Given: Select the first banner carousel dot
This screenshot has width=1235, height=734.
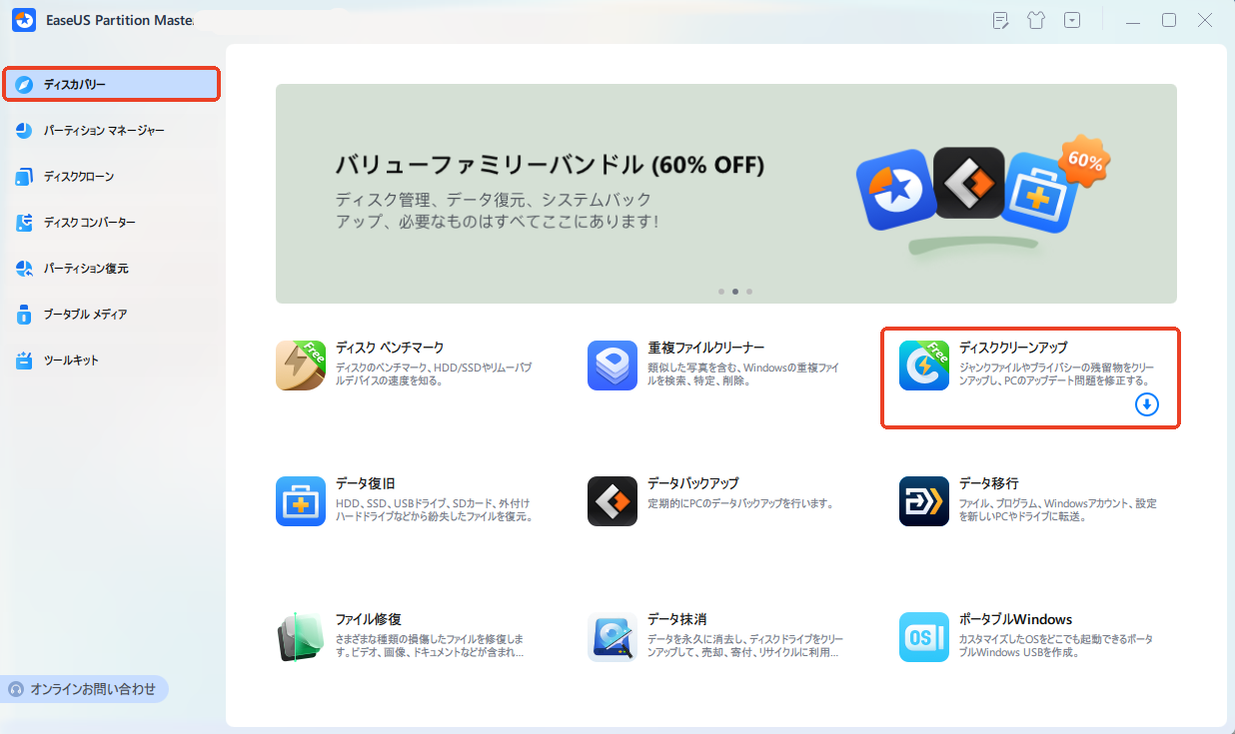Looking at the screenshot, I should 721,292.
